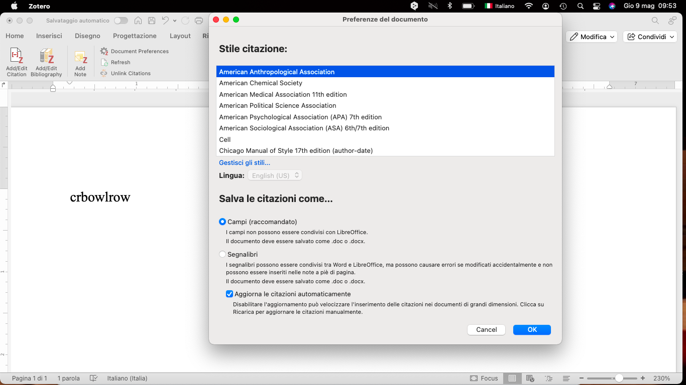Image resolution: width=686 pixels, height=385 pixels.
Task: Open the Italiano input source menu
Action: (x=500, y=6)
